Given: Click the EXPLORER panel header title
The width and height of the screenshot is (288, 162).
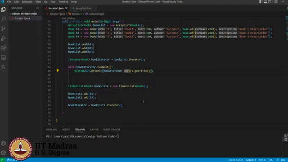Looking at the screenshot, I should pos(17,8).
